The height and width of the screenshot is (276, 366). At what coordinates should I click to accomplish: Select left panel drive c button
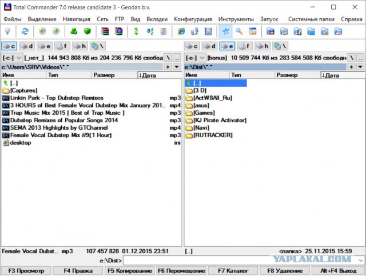point(9,46)
